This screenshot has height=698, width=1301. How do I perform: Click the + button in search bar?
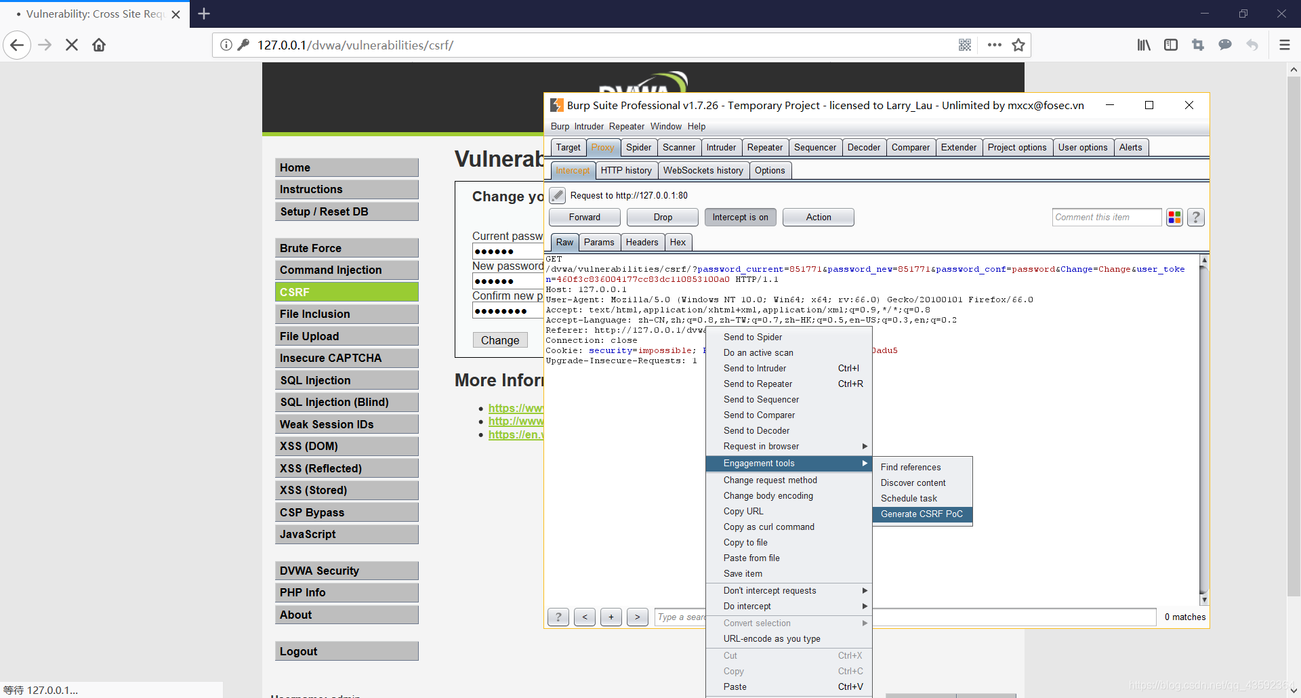point(611,617)
